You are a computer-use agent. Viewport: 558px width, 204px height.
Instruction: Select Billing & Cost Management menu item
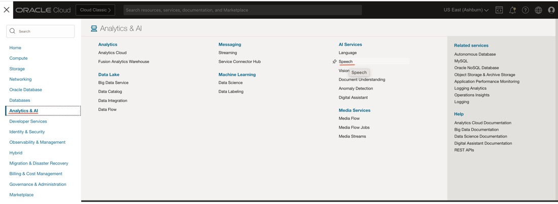[x=36, y=174]
